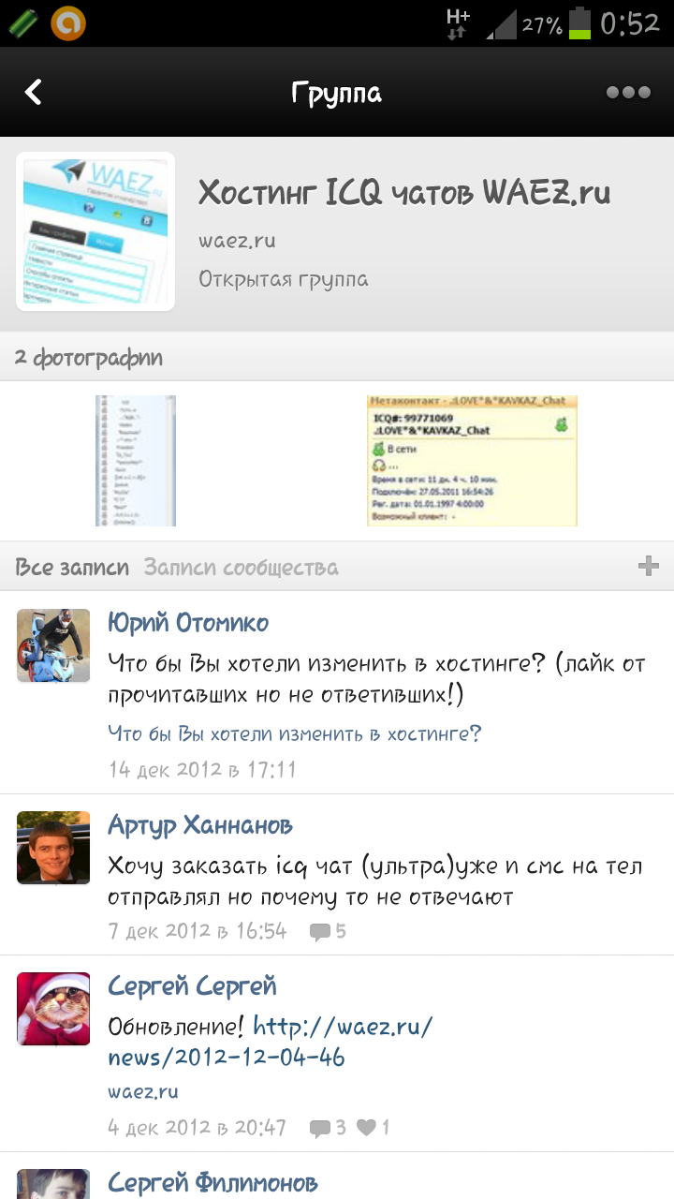Go back using the arrow icon
The width and height of the screenshot is (674, 1199).
[x=34, y=92]
